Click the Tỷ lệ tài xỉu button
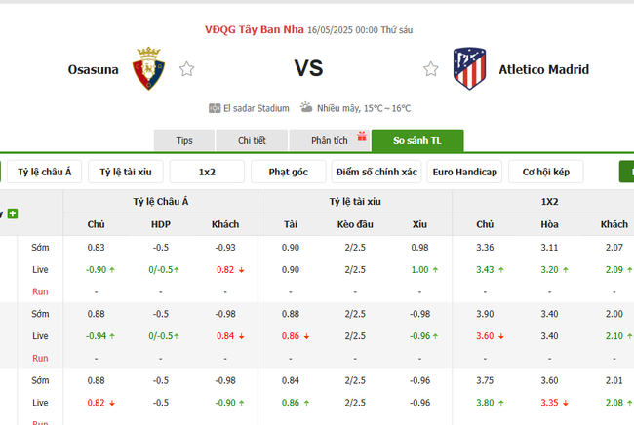Screen dimensions: 634x425 pyautogui.click(x=126, y=173)
